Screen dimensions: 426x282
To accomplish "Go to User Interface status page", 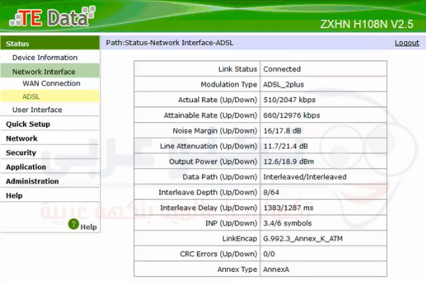I will (37, 110).
